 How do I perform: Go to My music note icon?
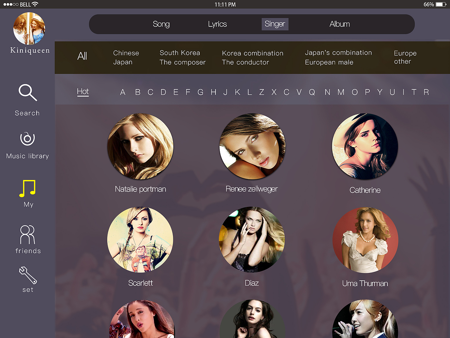pyautogui.click(x=27, y=188)
